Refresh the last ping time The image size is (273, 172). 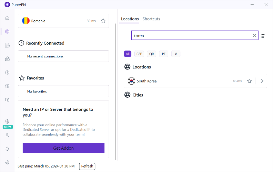click(x=87, y=166)
